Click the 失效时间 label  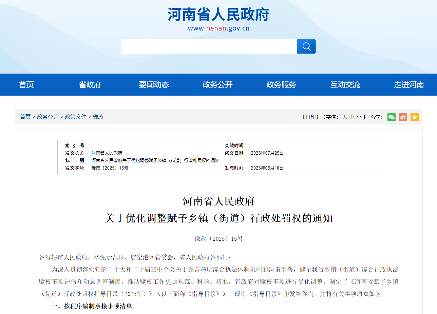click(x=234, y=146)
